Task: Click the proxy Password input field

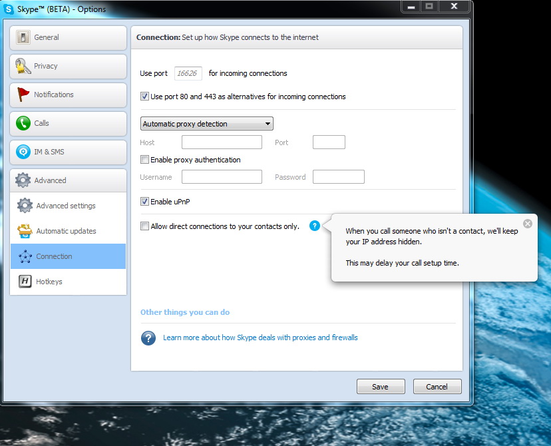Action: tap(339, 177)
